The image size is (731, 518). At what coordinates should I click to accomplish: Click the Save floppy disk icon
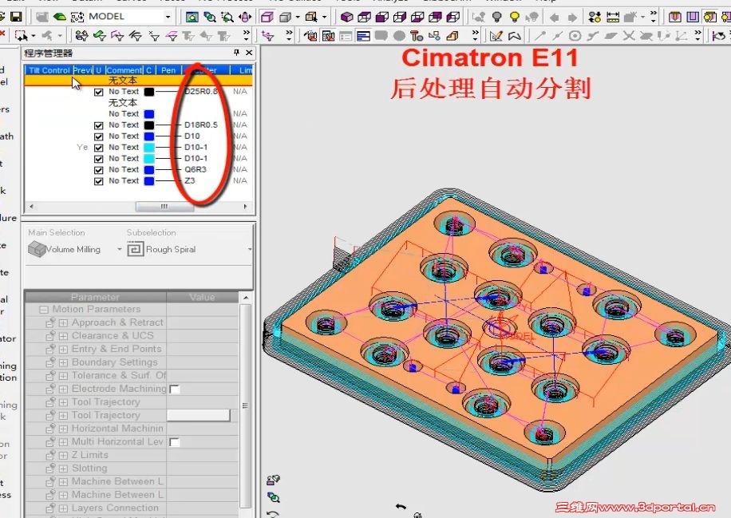click(x=16, y=18)
